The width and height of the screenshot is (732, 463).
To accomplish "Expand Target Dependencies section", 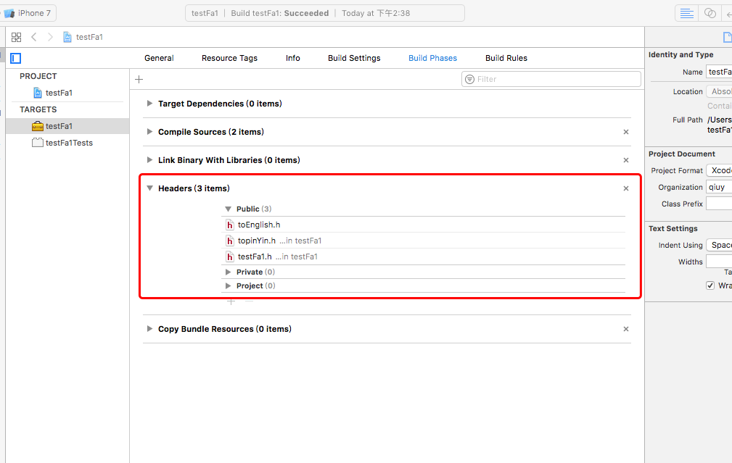I will (x=149, y=104).
